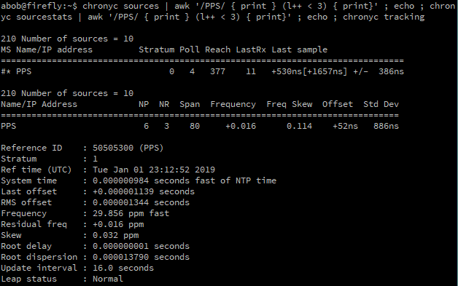Screen dimensions: 458x286
Task: Click the Update interval 16.0 seconds value
Action: click(x=123, y=268)
